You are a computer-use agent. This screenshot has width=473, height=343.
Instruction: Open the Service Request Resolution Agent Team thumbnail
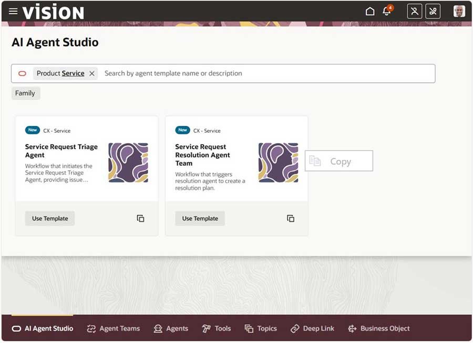(x=278, y=163)
